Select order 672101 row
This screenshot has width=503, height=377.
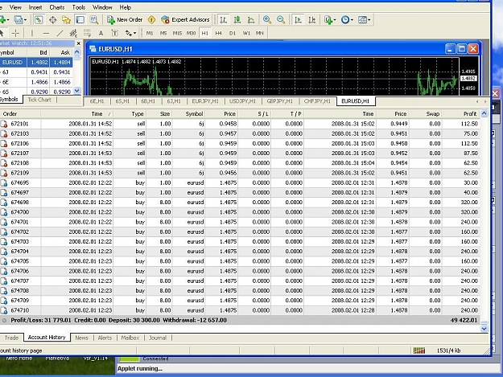tap(240, 124)
